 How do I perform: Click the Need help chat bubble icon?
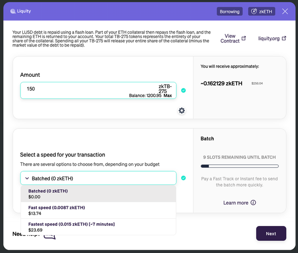point(50,236)
